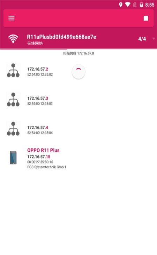
Task: Open OPPO R11 Plus device details
Action: [78, 158]
